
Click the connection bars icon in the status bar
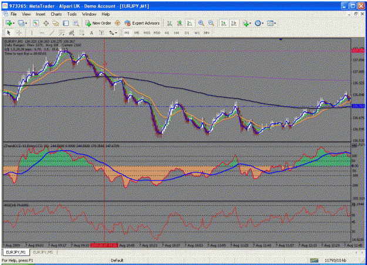point(314,260)
